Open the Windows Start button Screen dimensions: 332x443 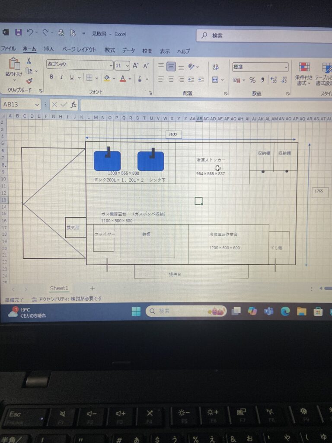136,311
